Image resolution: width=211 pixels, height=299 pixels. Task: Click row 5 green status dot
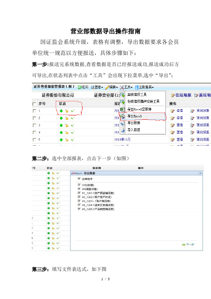click(61, 140)
